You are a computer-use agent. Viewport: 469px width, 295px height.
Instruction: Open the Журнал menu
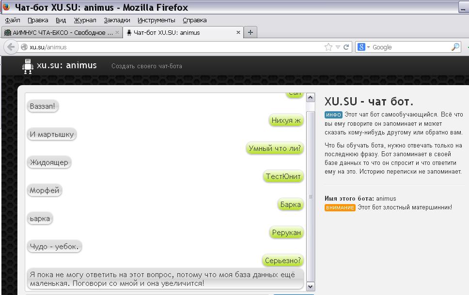click(85, 20)
